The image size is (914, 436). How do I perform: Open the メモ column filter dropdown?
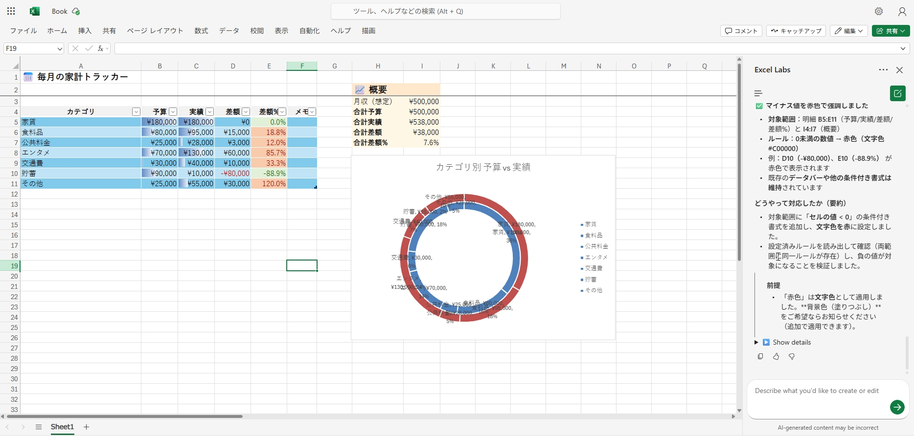tap(312, 112)
